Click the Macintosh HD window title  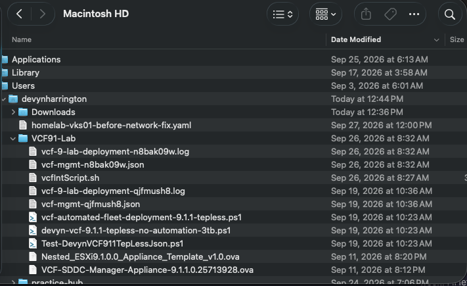pyautogui.click(x=96, y=14)
